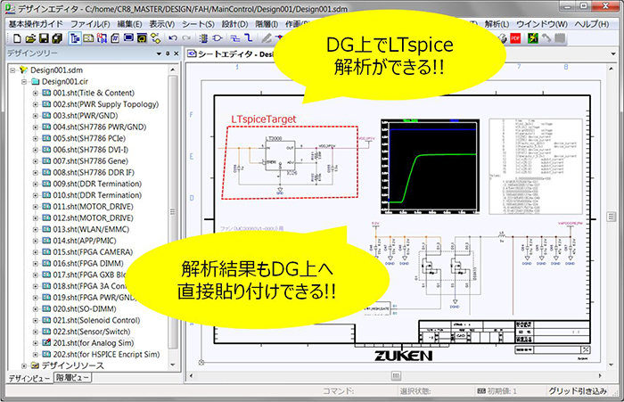Open sheet editor tab list dropdown
Viewport: 624px width, 402px height.
613,54
